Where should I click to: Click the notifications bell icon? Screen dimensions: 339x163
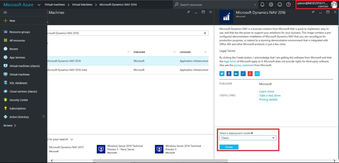pos(262,5)
